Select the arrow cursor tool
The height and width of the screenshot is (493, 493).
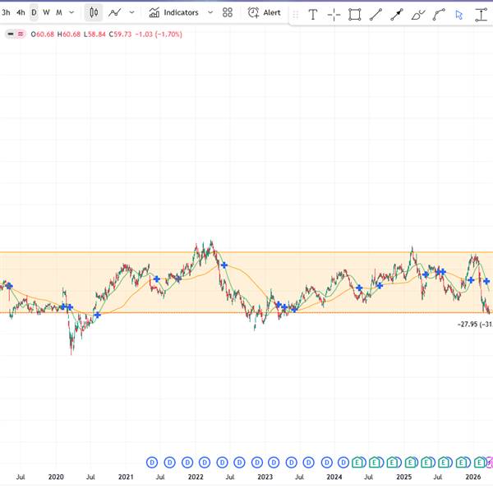459,14
